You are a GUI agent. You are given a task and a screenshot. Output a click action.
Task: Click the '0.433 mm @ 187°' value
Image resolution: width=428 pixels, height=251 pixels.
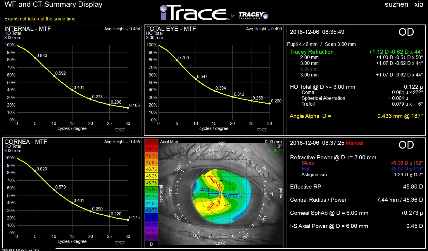click(400, 116)
